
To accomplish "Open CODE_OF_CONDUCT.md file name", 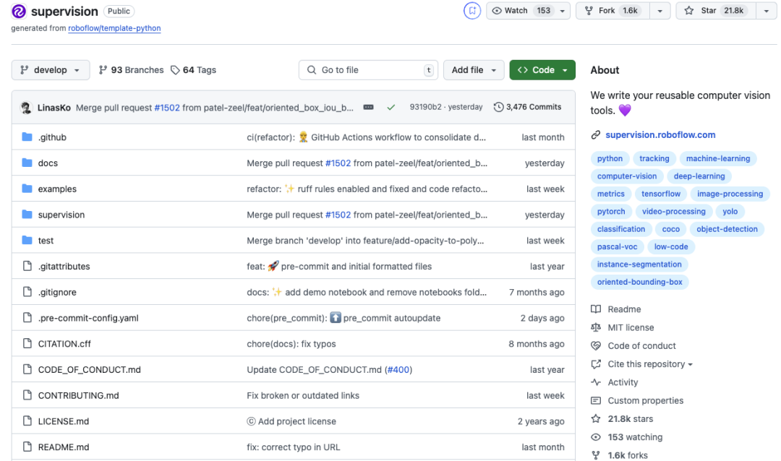I will pyautogui.click(x=89, y=369).
